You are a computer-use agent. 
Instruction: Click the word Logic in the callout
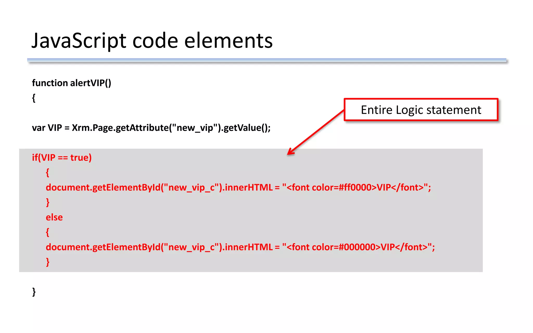click(409, 110)
